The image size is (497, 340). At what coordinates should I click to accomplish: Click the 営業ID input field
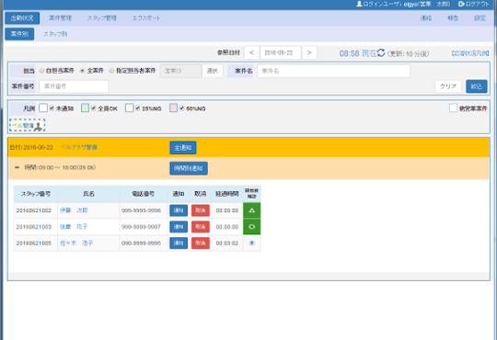click(181, 71)
